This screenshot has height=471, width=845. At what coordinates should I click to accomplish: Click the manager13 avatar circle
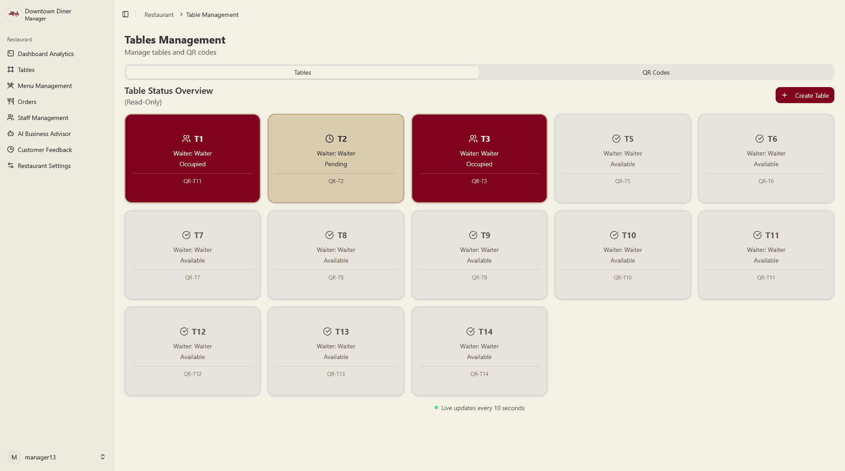tap(14, 457)
